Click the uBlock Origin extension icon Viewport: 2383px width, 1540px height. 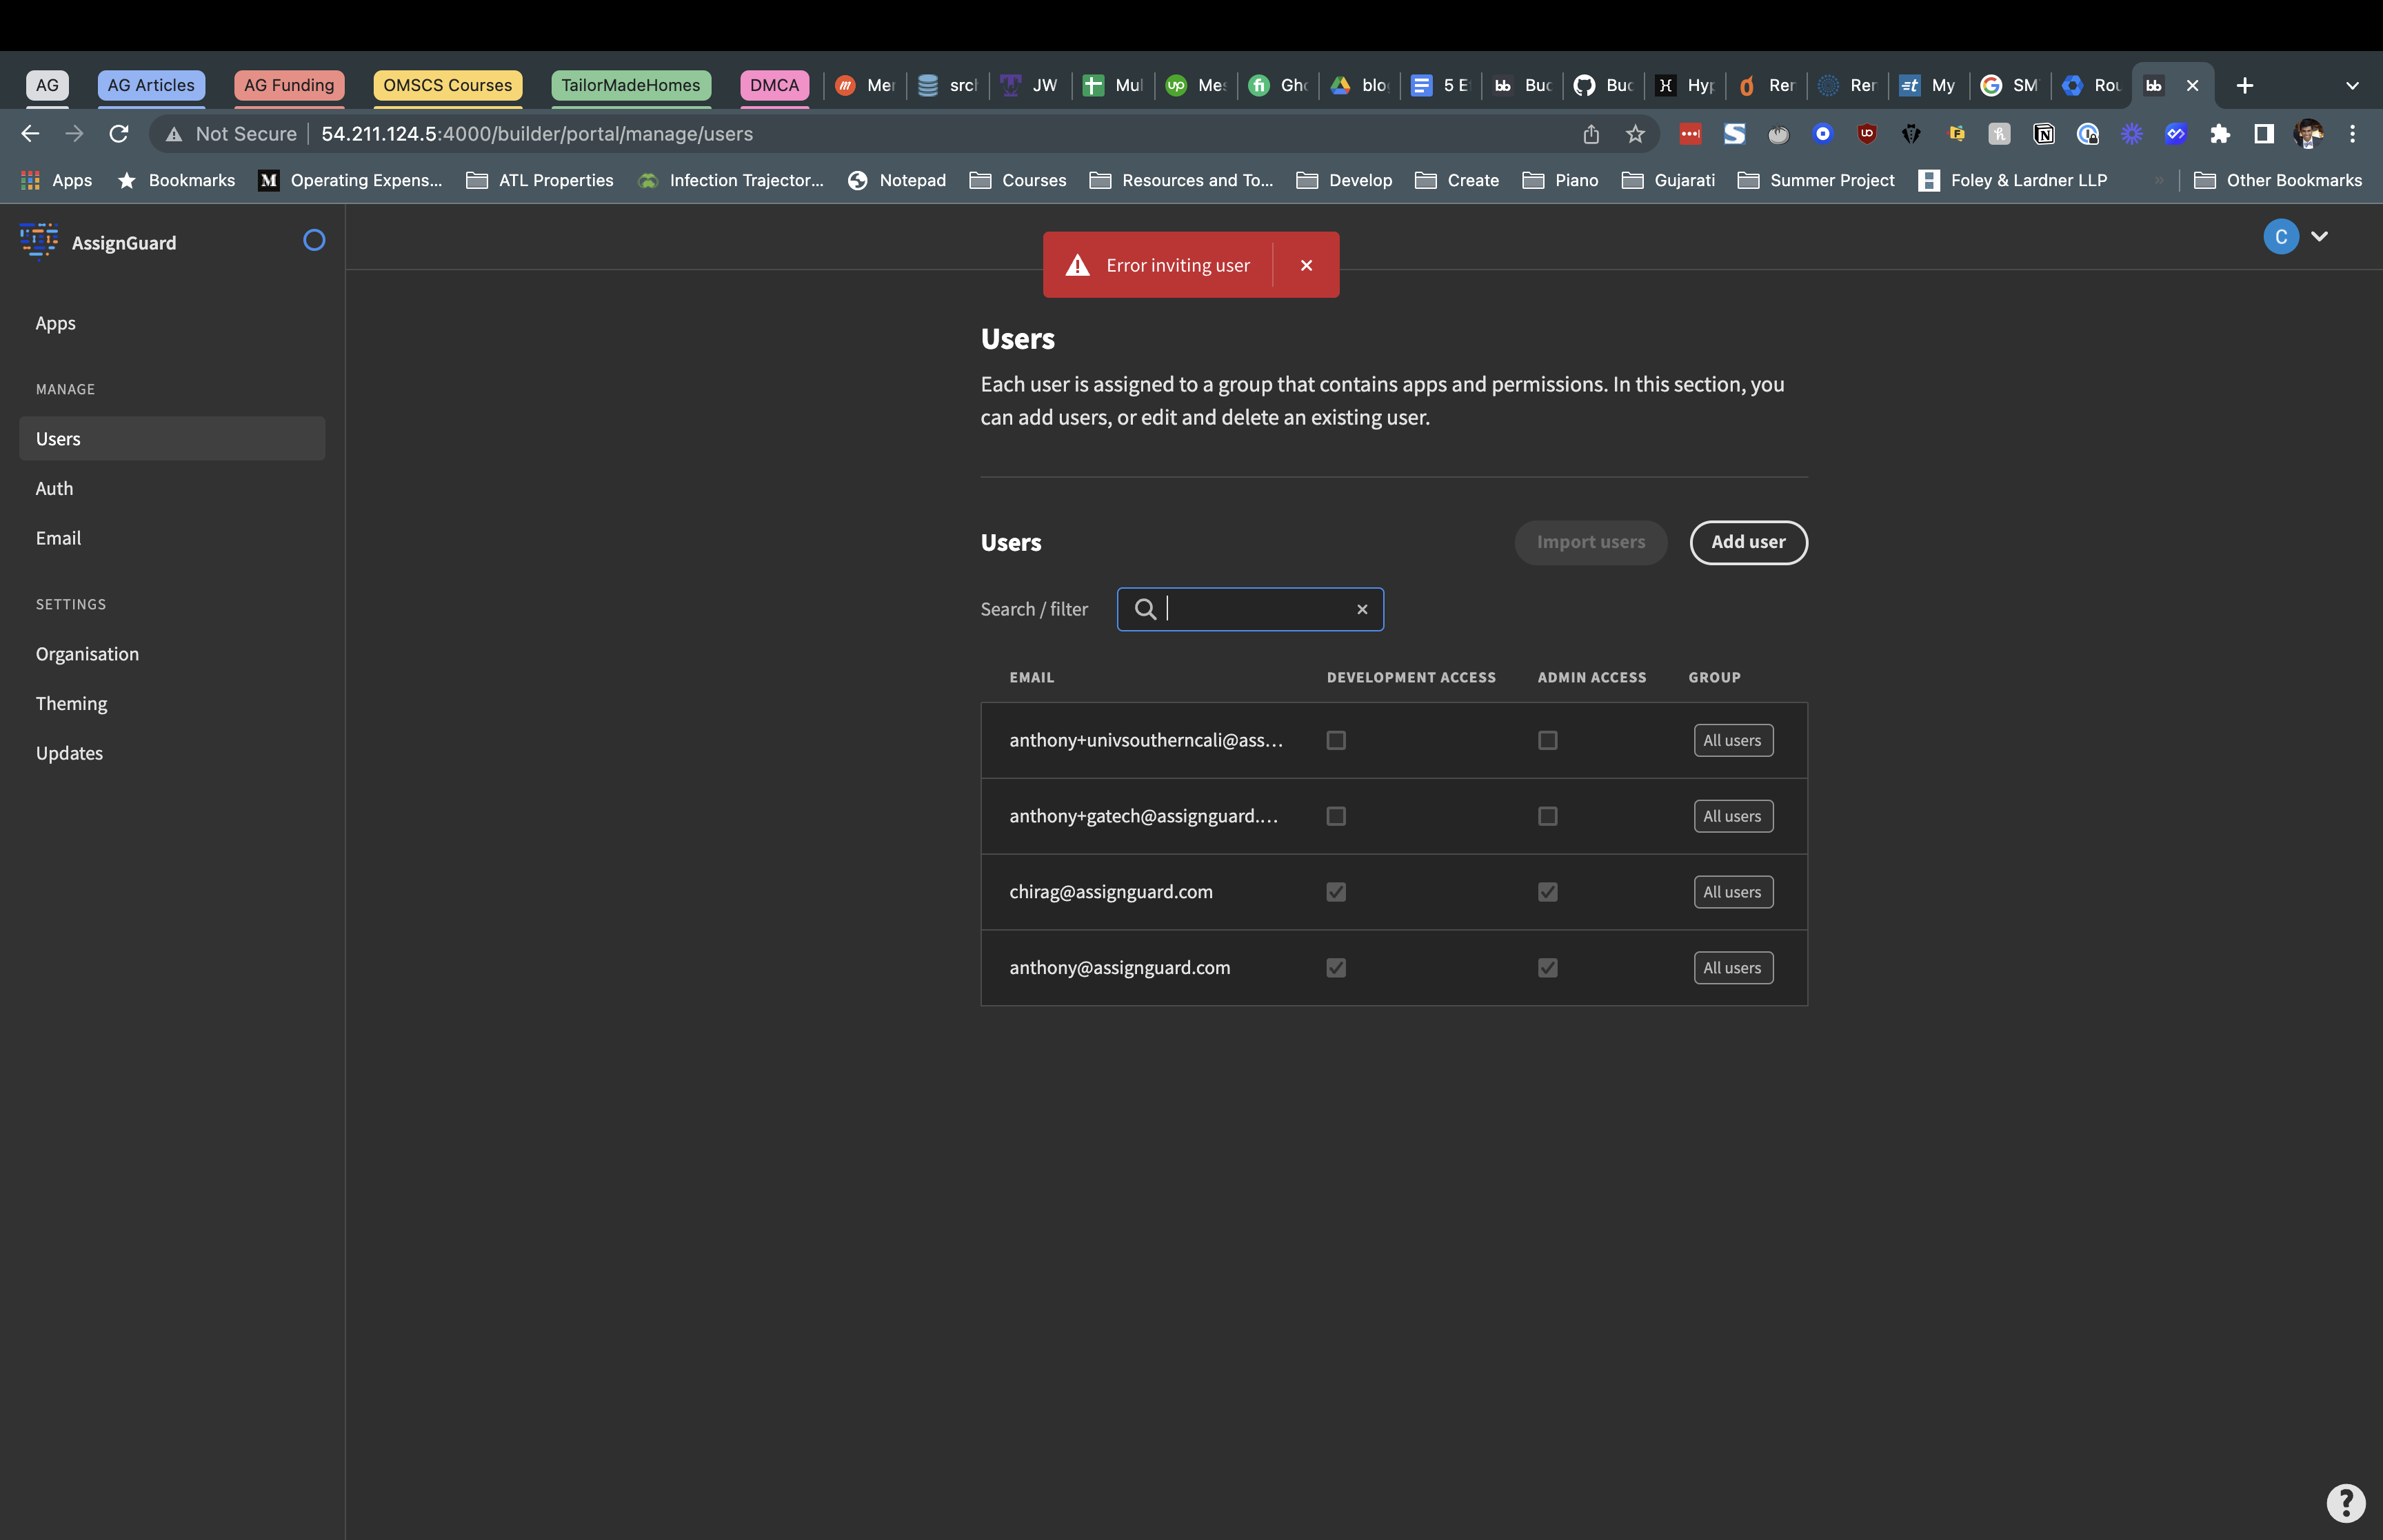tap(1866, 133)
